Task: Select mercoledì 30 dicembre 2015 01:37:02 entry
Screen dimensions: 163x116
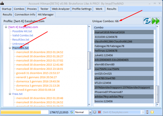Action: [40, 60]
